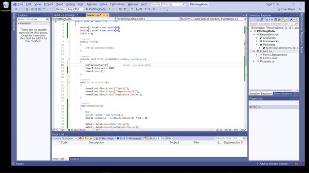Open the Any CPU platform dropdown
This screenshot has height=173, width=309.
click(76, 9)
